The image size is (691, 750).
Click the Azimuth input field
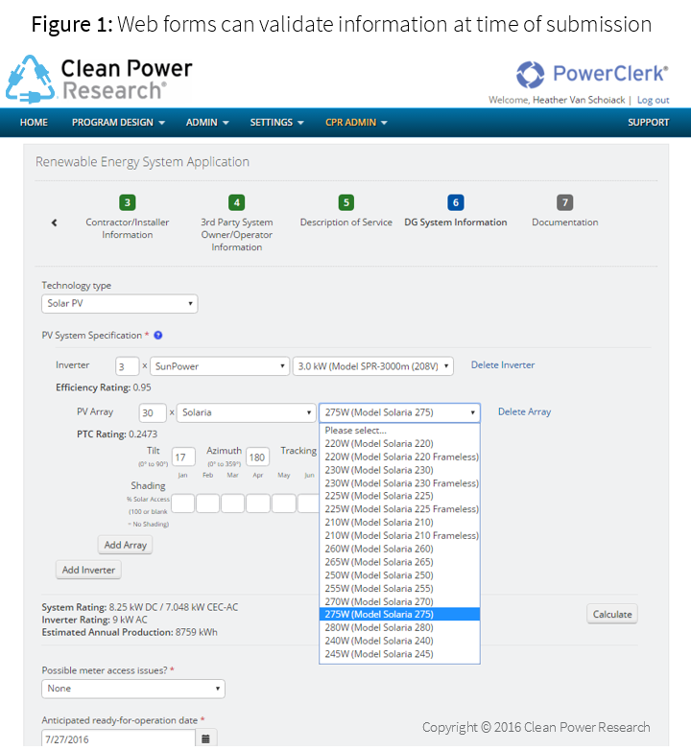tap(257, 457)
